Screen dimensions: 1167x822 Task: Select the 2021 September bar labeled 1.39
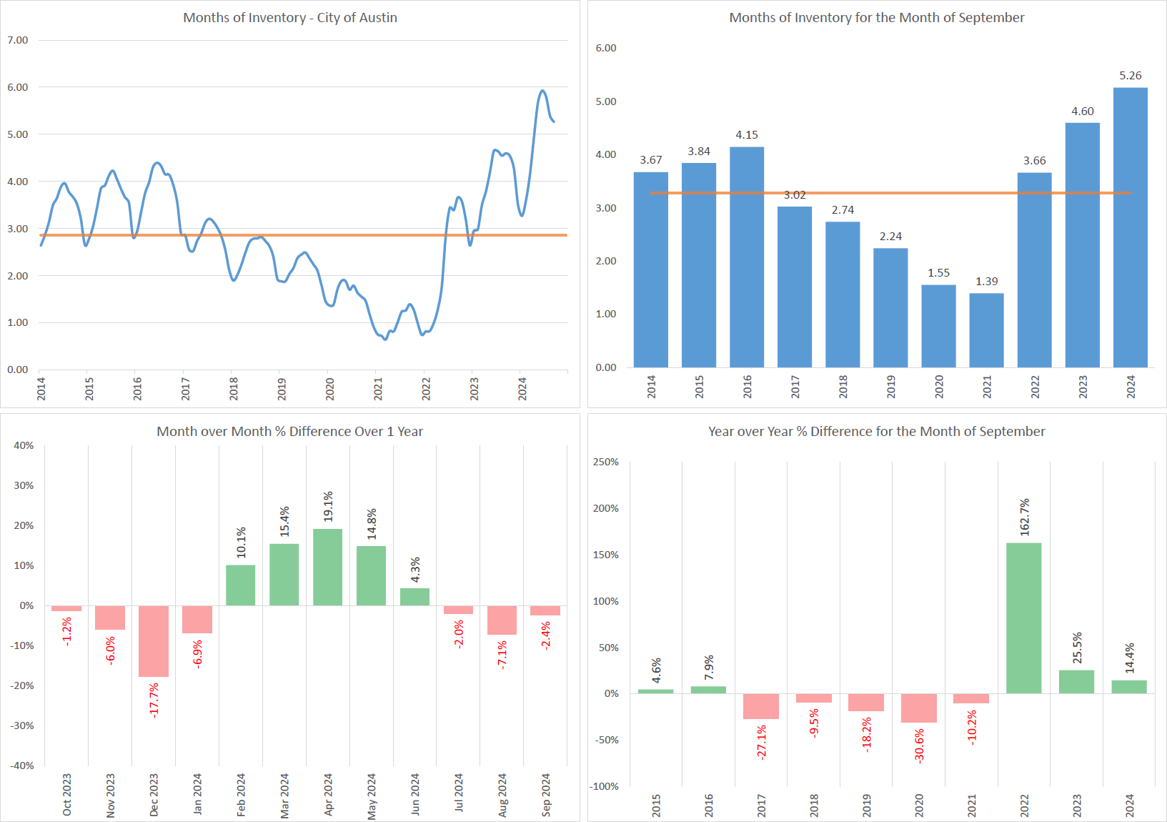[x=986, y=330]
